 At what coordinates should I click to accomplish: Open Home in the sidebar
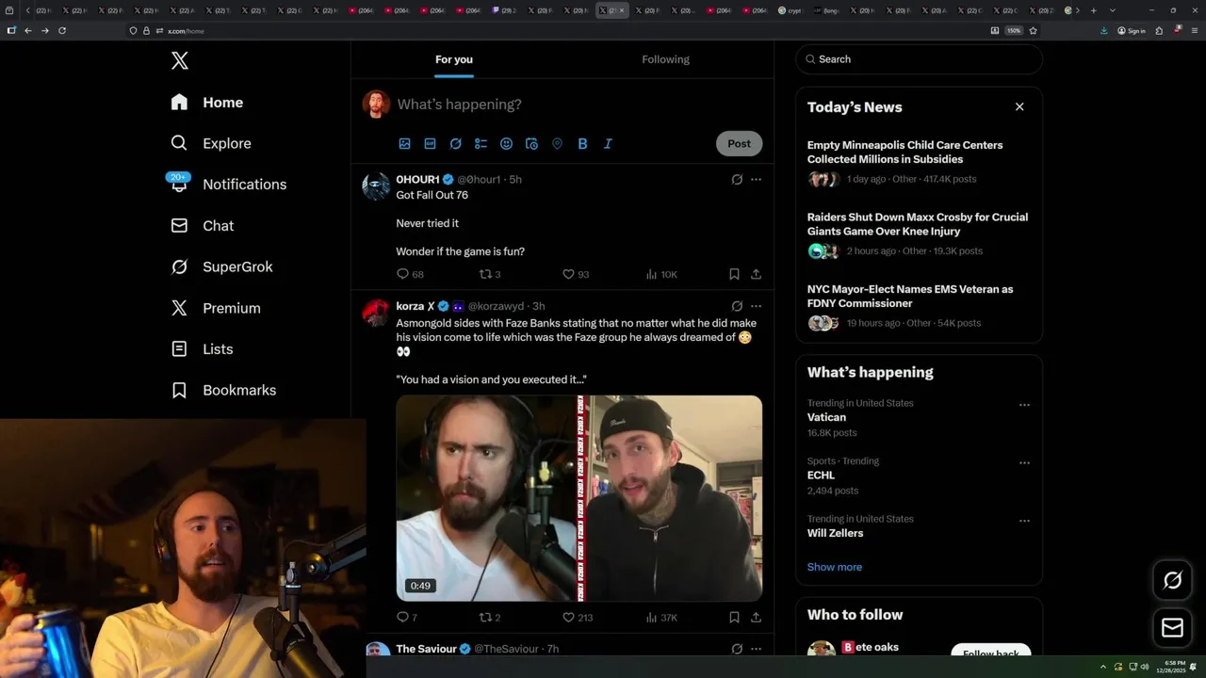tap(207, 103)
